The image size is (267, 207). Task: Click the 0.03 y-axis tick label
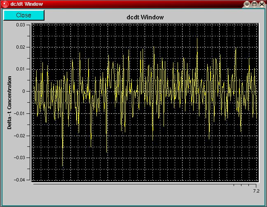(20, 25)
